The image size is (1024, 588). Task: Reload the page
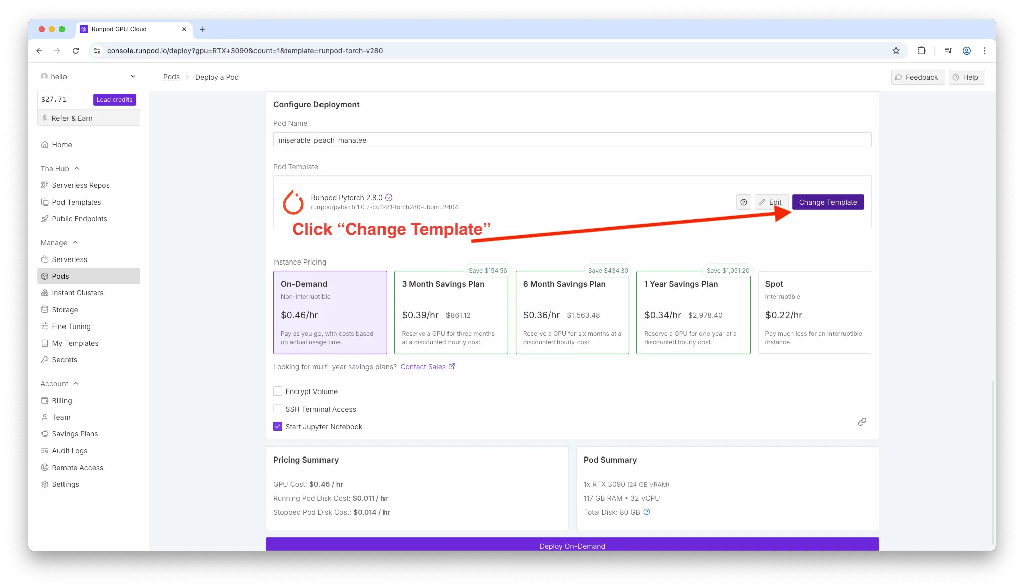[76, 51]
